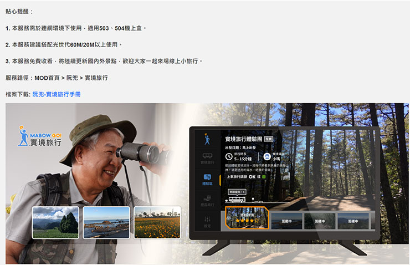Open the rocky seashore photo thumbnail
Screen dimensions: 410x265
point(106,222)
